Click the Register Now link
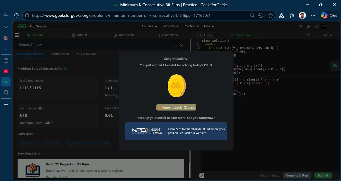The width and height of the screenshot is (341, 181). (57, 177)
